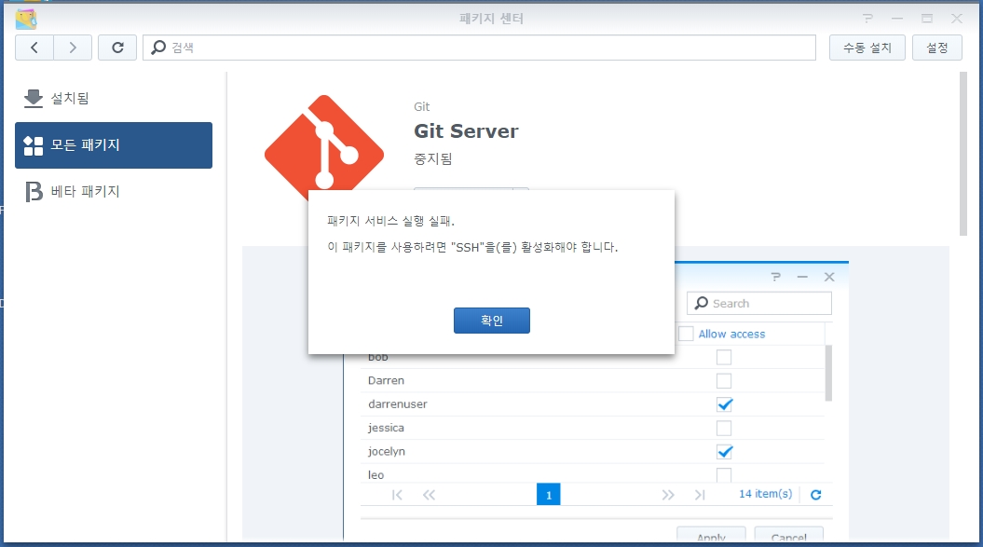Check Allow access for leo
Viewport: 983px width, 547px height.
(x=724, y=475)
